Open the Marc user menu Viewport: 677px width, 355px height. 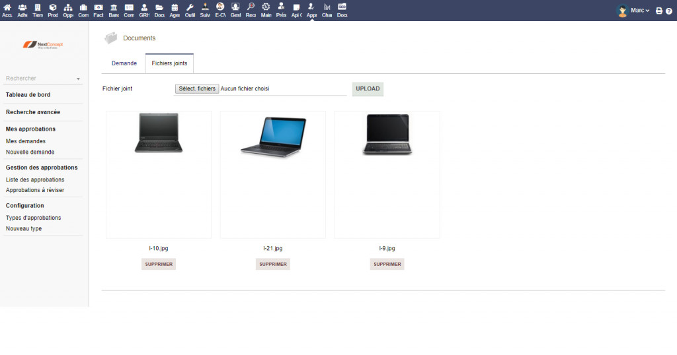click(x=640, y=11)
